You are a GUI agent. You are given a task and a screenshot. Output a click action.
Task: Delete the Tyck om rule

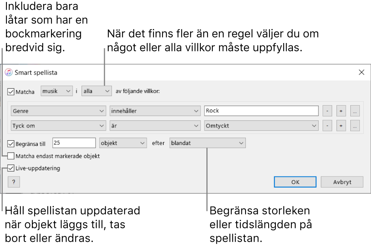[x=327, y=125]
